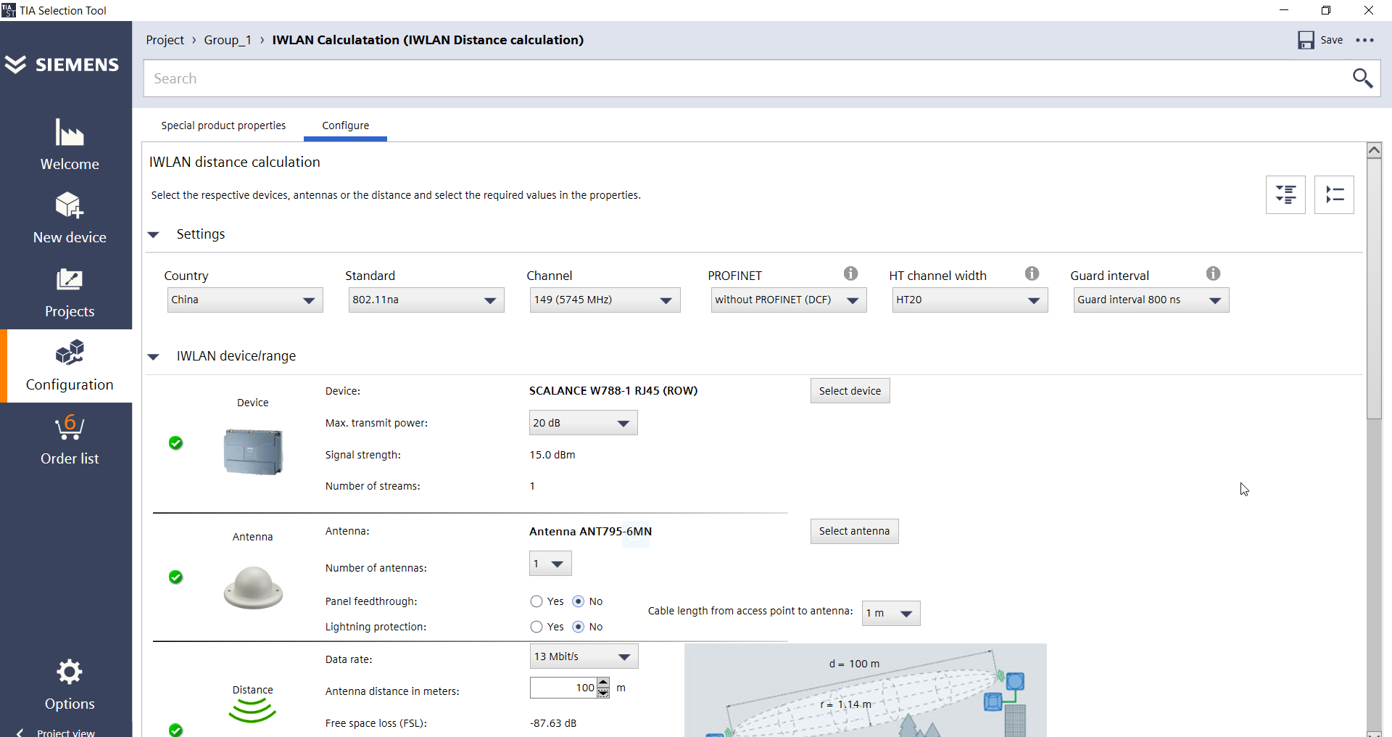
Task: Switch to Special product properties tab
Action: pos(223,125)
